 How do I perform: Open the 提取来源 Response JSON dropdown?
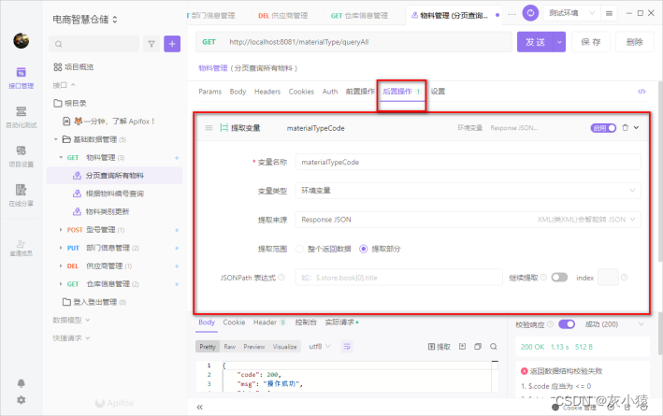point(468,220)
